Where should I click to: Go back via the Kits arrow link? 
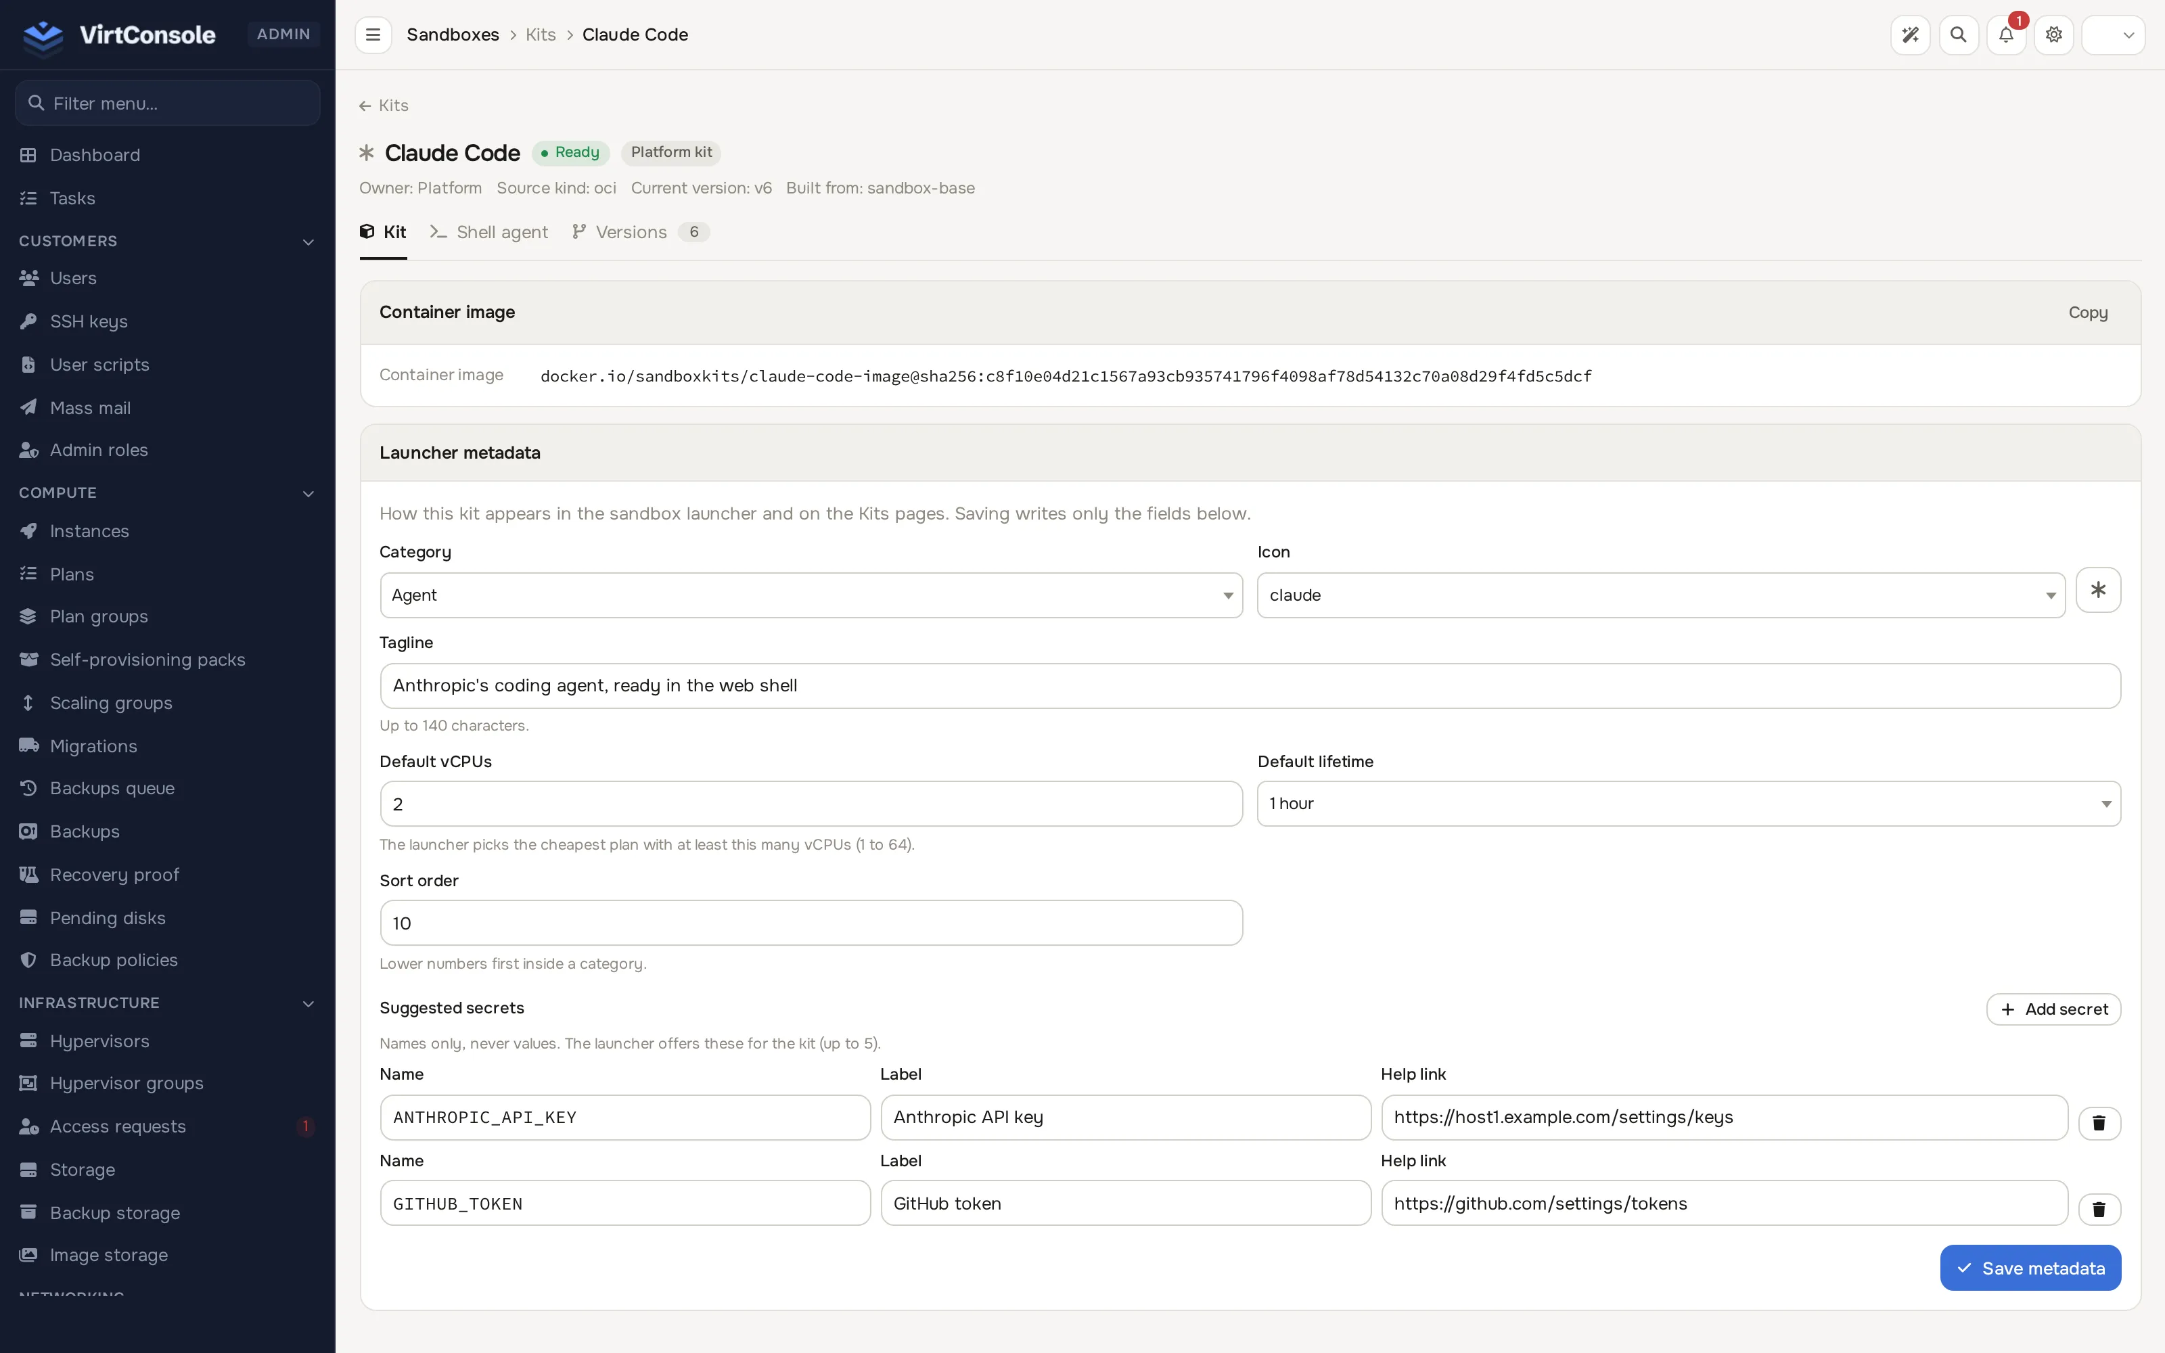(x=384, y=106)
